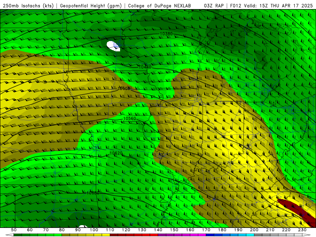
Task: Pick the bright yellow swatch left of 110 in the legend
Action: click(106, 235)
